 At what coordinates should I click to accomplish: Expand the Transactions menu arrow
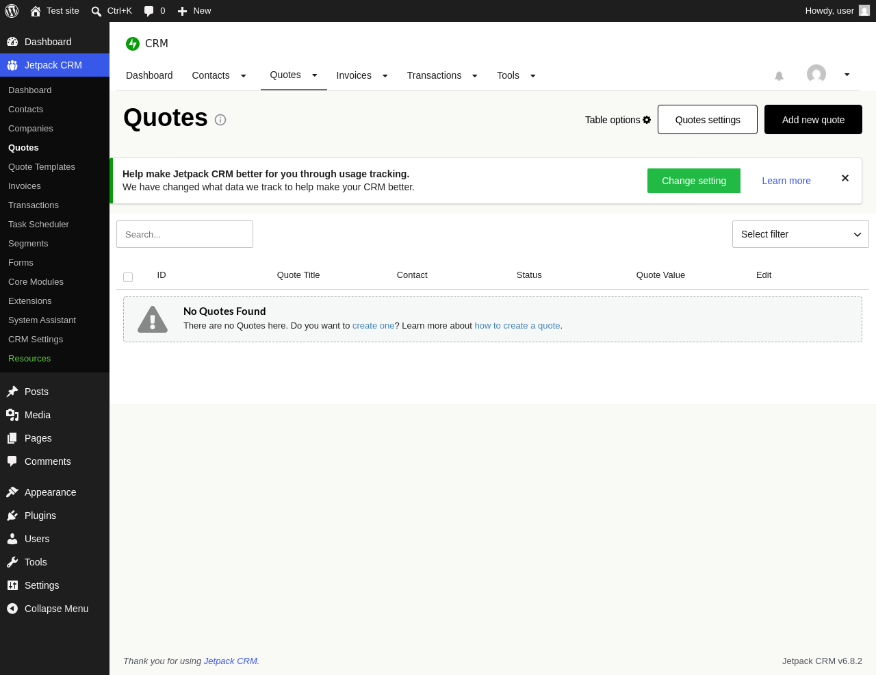click(x=474, y=76)
